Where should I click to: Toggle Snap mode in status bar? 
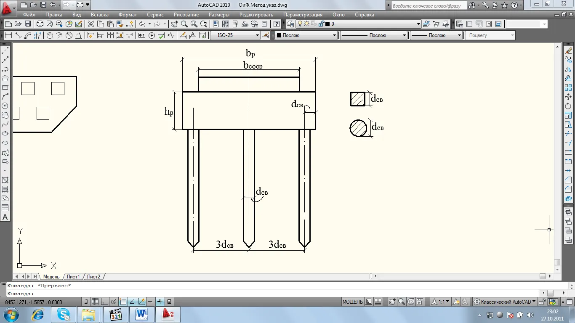click(86, 302)
